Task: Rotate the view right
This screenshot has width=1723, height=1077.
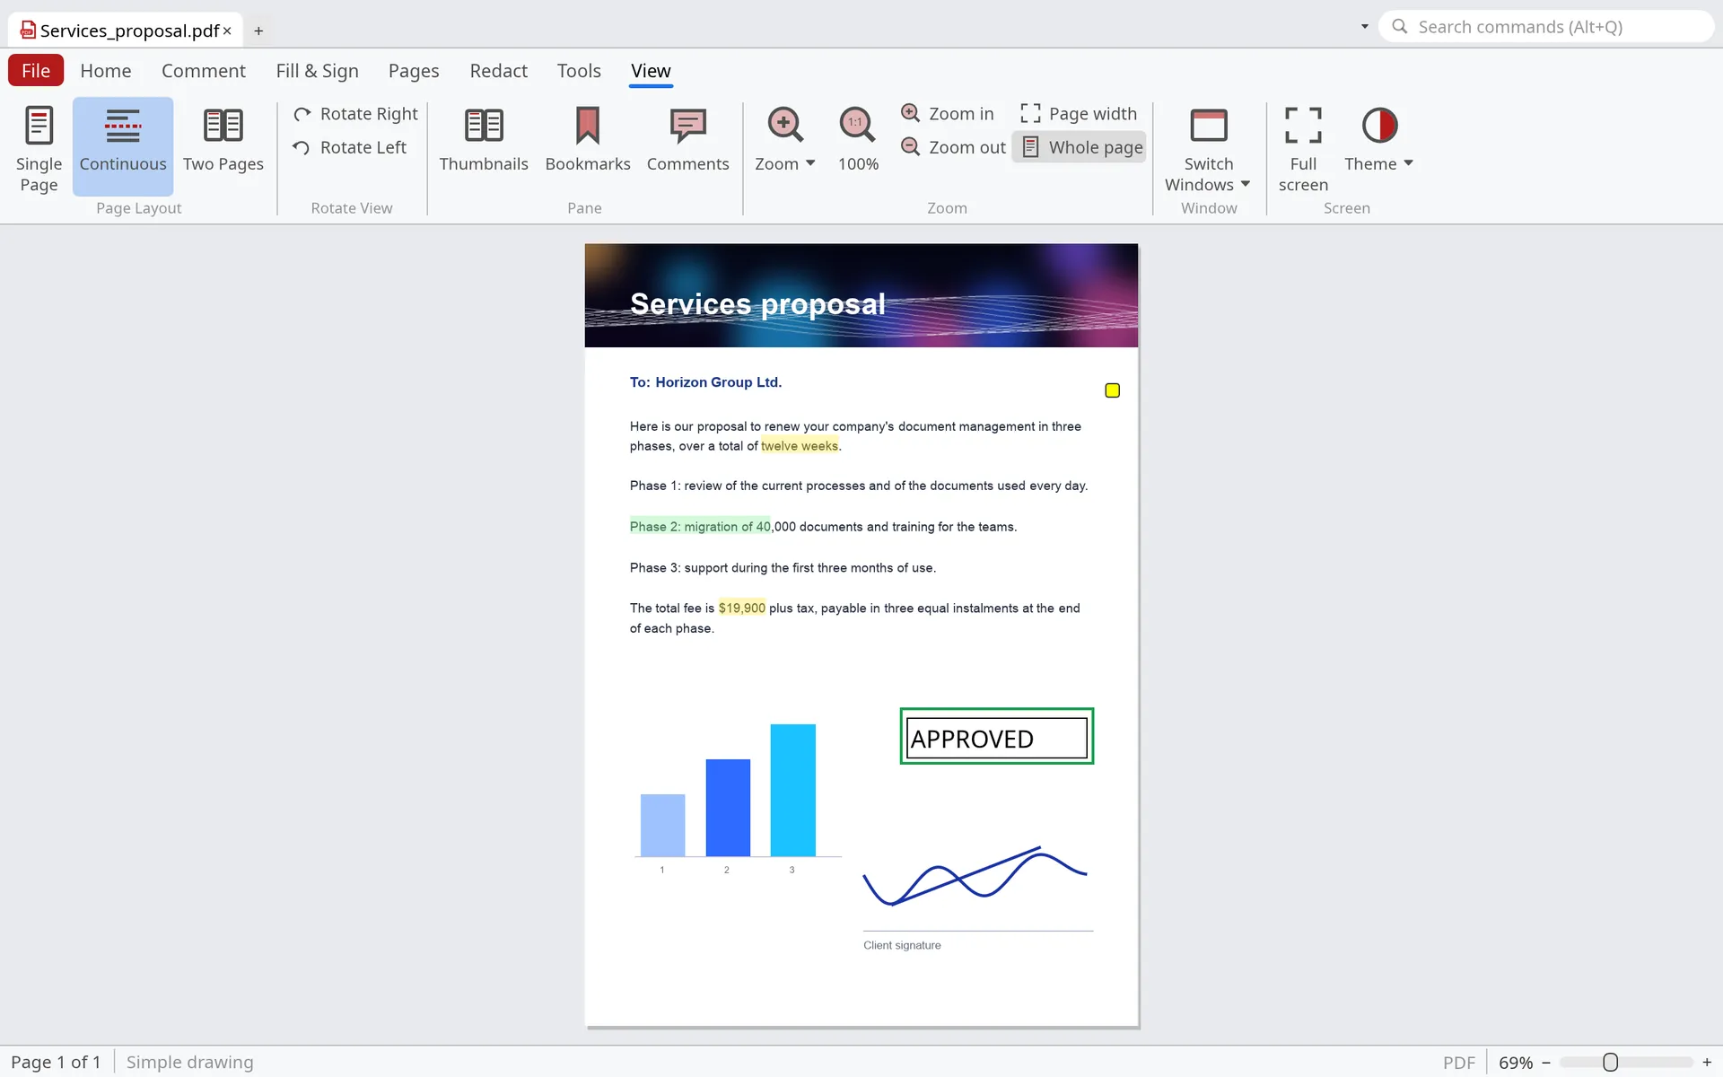Action: pyautogui.click(x=356, y=114)
